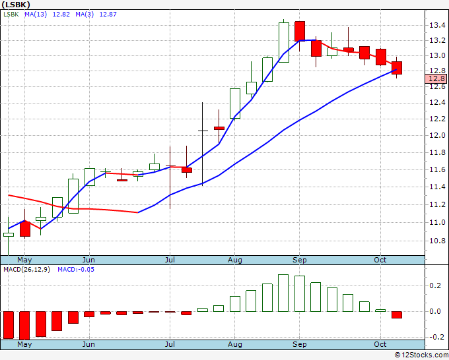Click Jun on the price chart date axis
The height and width of the screenshot is (360, 449).
[88, 260]
